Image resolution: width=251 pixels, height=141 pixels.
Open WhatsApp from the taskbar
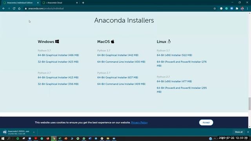(84, 138)
